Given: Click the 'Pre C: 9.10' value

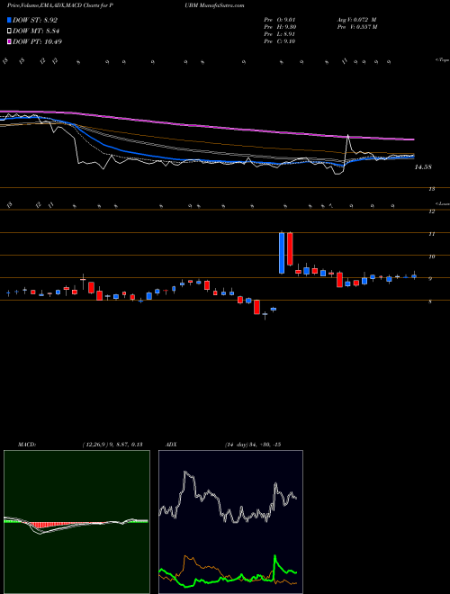Looking at the screenshot, I should coord(280,41).
